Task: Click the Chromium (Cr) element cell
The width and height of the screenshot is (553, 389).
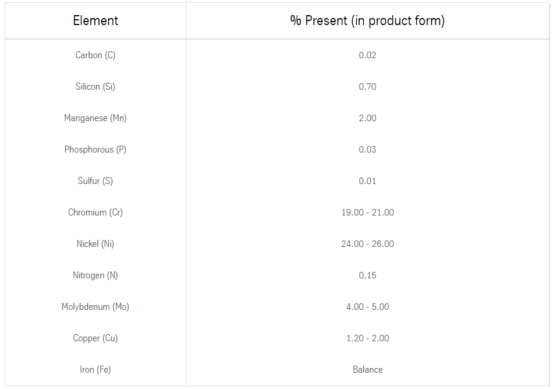Action: point(95,213)
